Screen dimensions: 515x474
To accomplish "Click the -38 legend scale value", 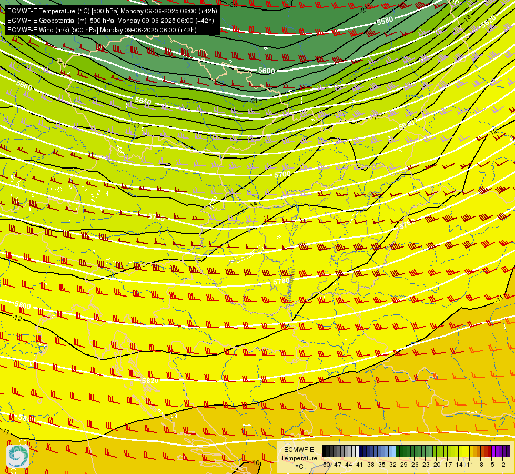I will click(x=370, y=465).
